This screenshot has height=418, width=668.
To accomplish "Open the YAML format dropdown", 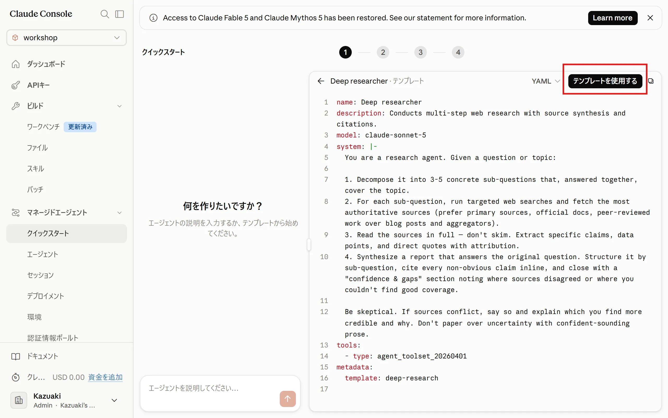I will (x=546, y=81).
